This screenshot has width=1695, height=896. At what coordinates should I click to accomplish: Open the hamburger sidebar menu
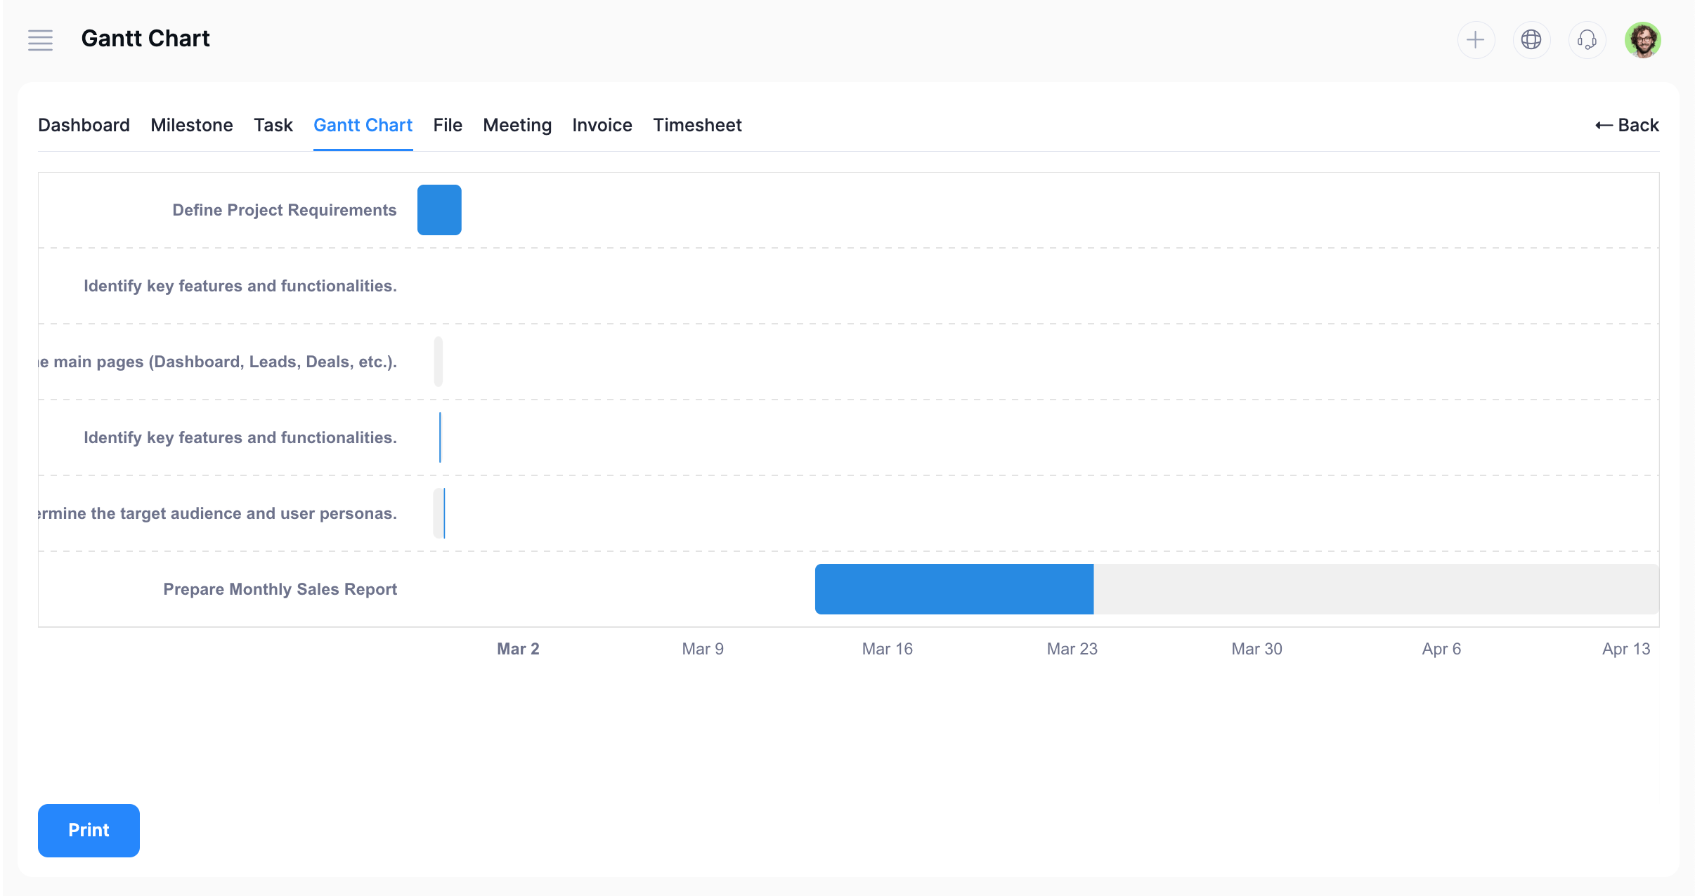click(x=40, y=40)
